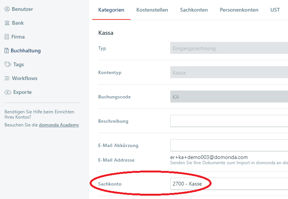This screenshot has width=288, height=199.
Task: Click the Workflows list icon
Action: click(7, 78)
